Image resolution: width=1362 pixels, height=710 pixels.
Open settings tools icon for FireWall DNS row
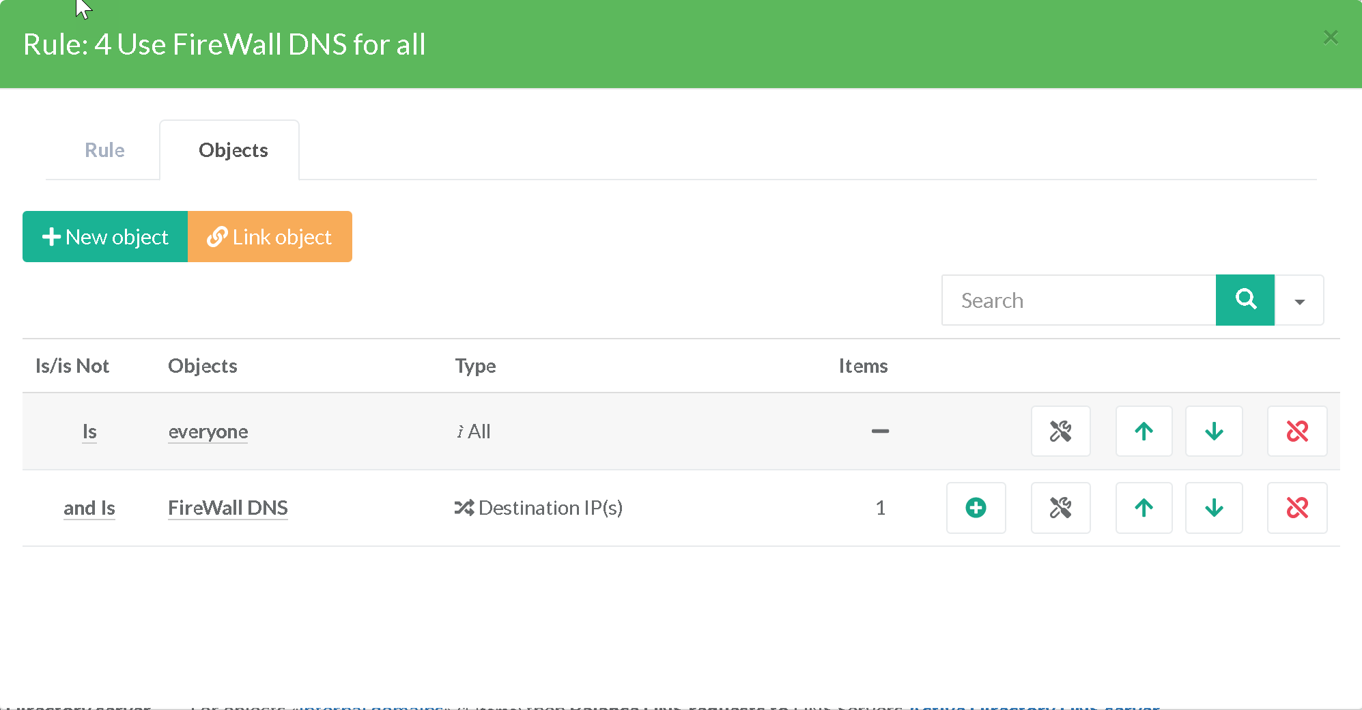(x=1060, y=508)
